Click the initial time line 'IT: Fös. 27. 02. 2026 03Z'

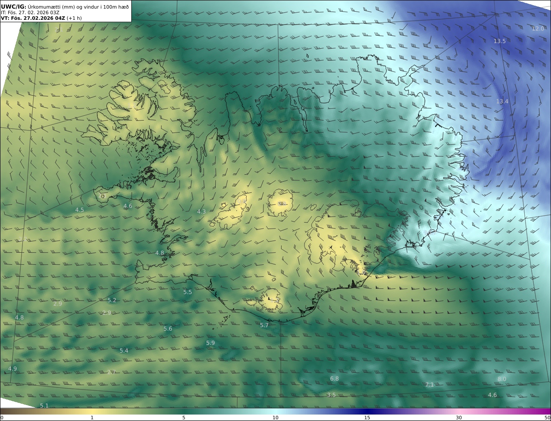[31, 12]
